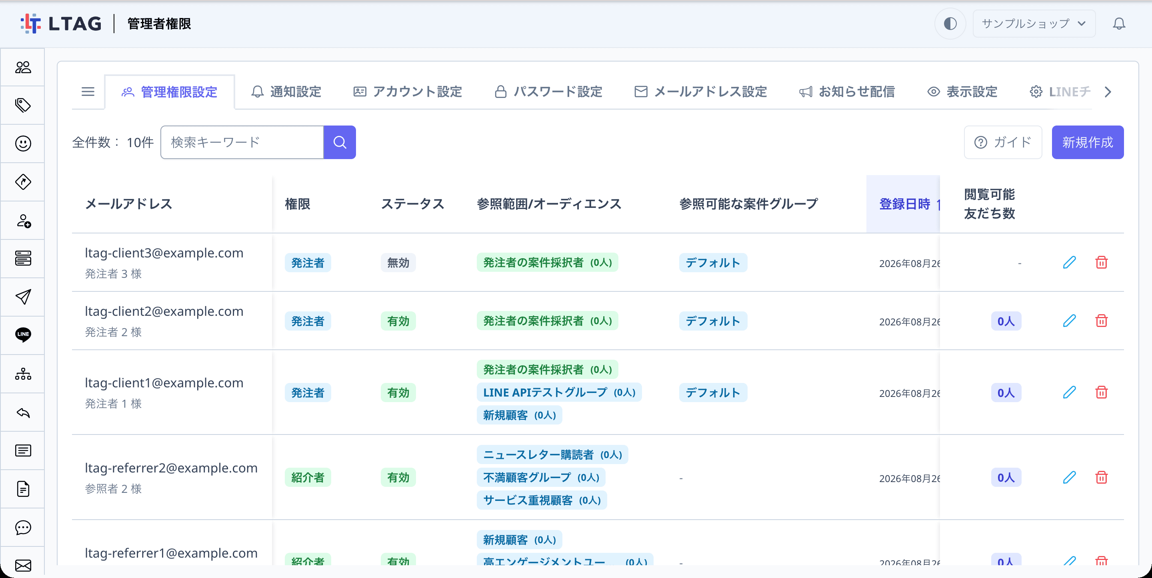Image resolution: width=1152 pixels, height=578 pixels.
Task: Switch to the 通知設定 tab
Action: 286,92
